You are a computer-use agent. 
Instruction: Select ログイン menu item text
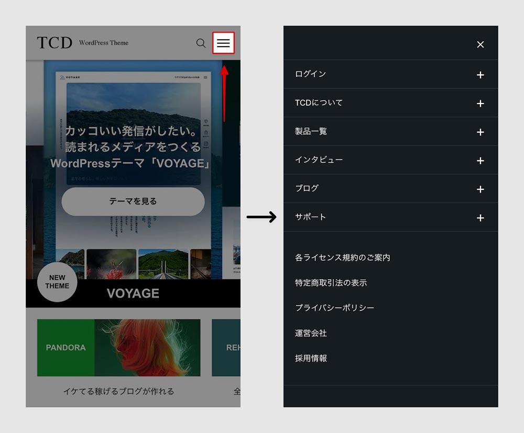point(310,74)
